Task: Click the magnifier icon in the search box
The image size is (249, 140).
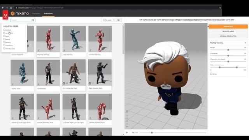Action: [x=33, y=20]
